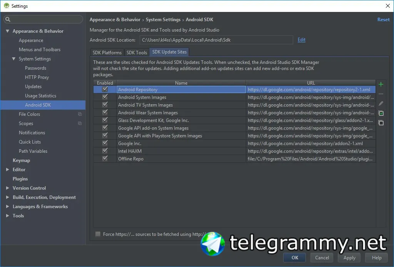This screenshot has height=267, width=394.
Task: Select SDK Update Sites tab
Action: 169,52
